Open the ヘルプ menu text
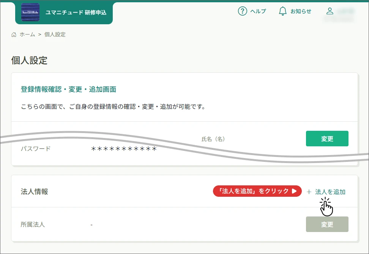369x254 pixels. (x=258, y=11)
